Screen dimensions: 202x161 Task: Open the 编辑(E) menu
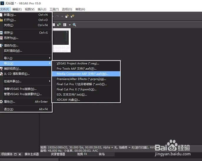coord(17,9)
